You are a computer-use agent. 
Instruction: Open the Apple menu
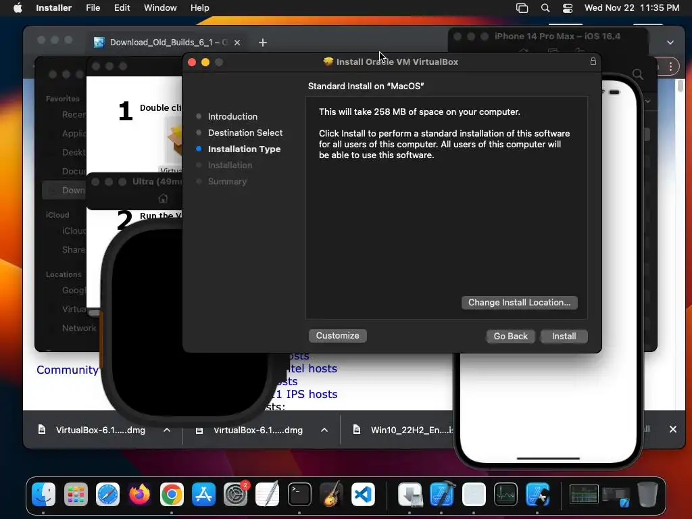(x=18, y=8)
